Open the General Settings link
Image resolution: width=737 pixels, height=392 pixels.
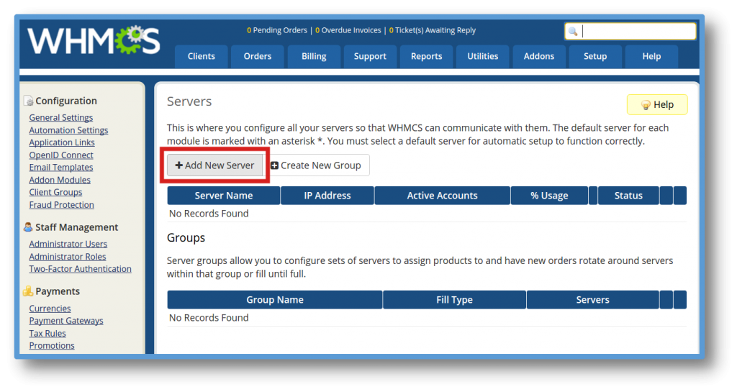(60, 118)
